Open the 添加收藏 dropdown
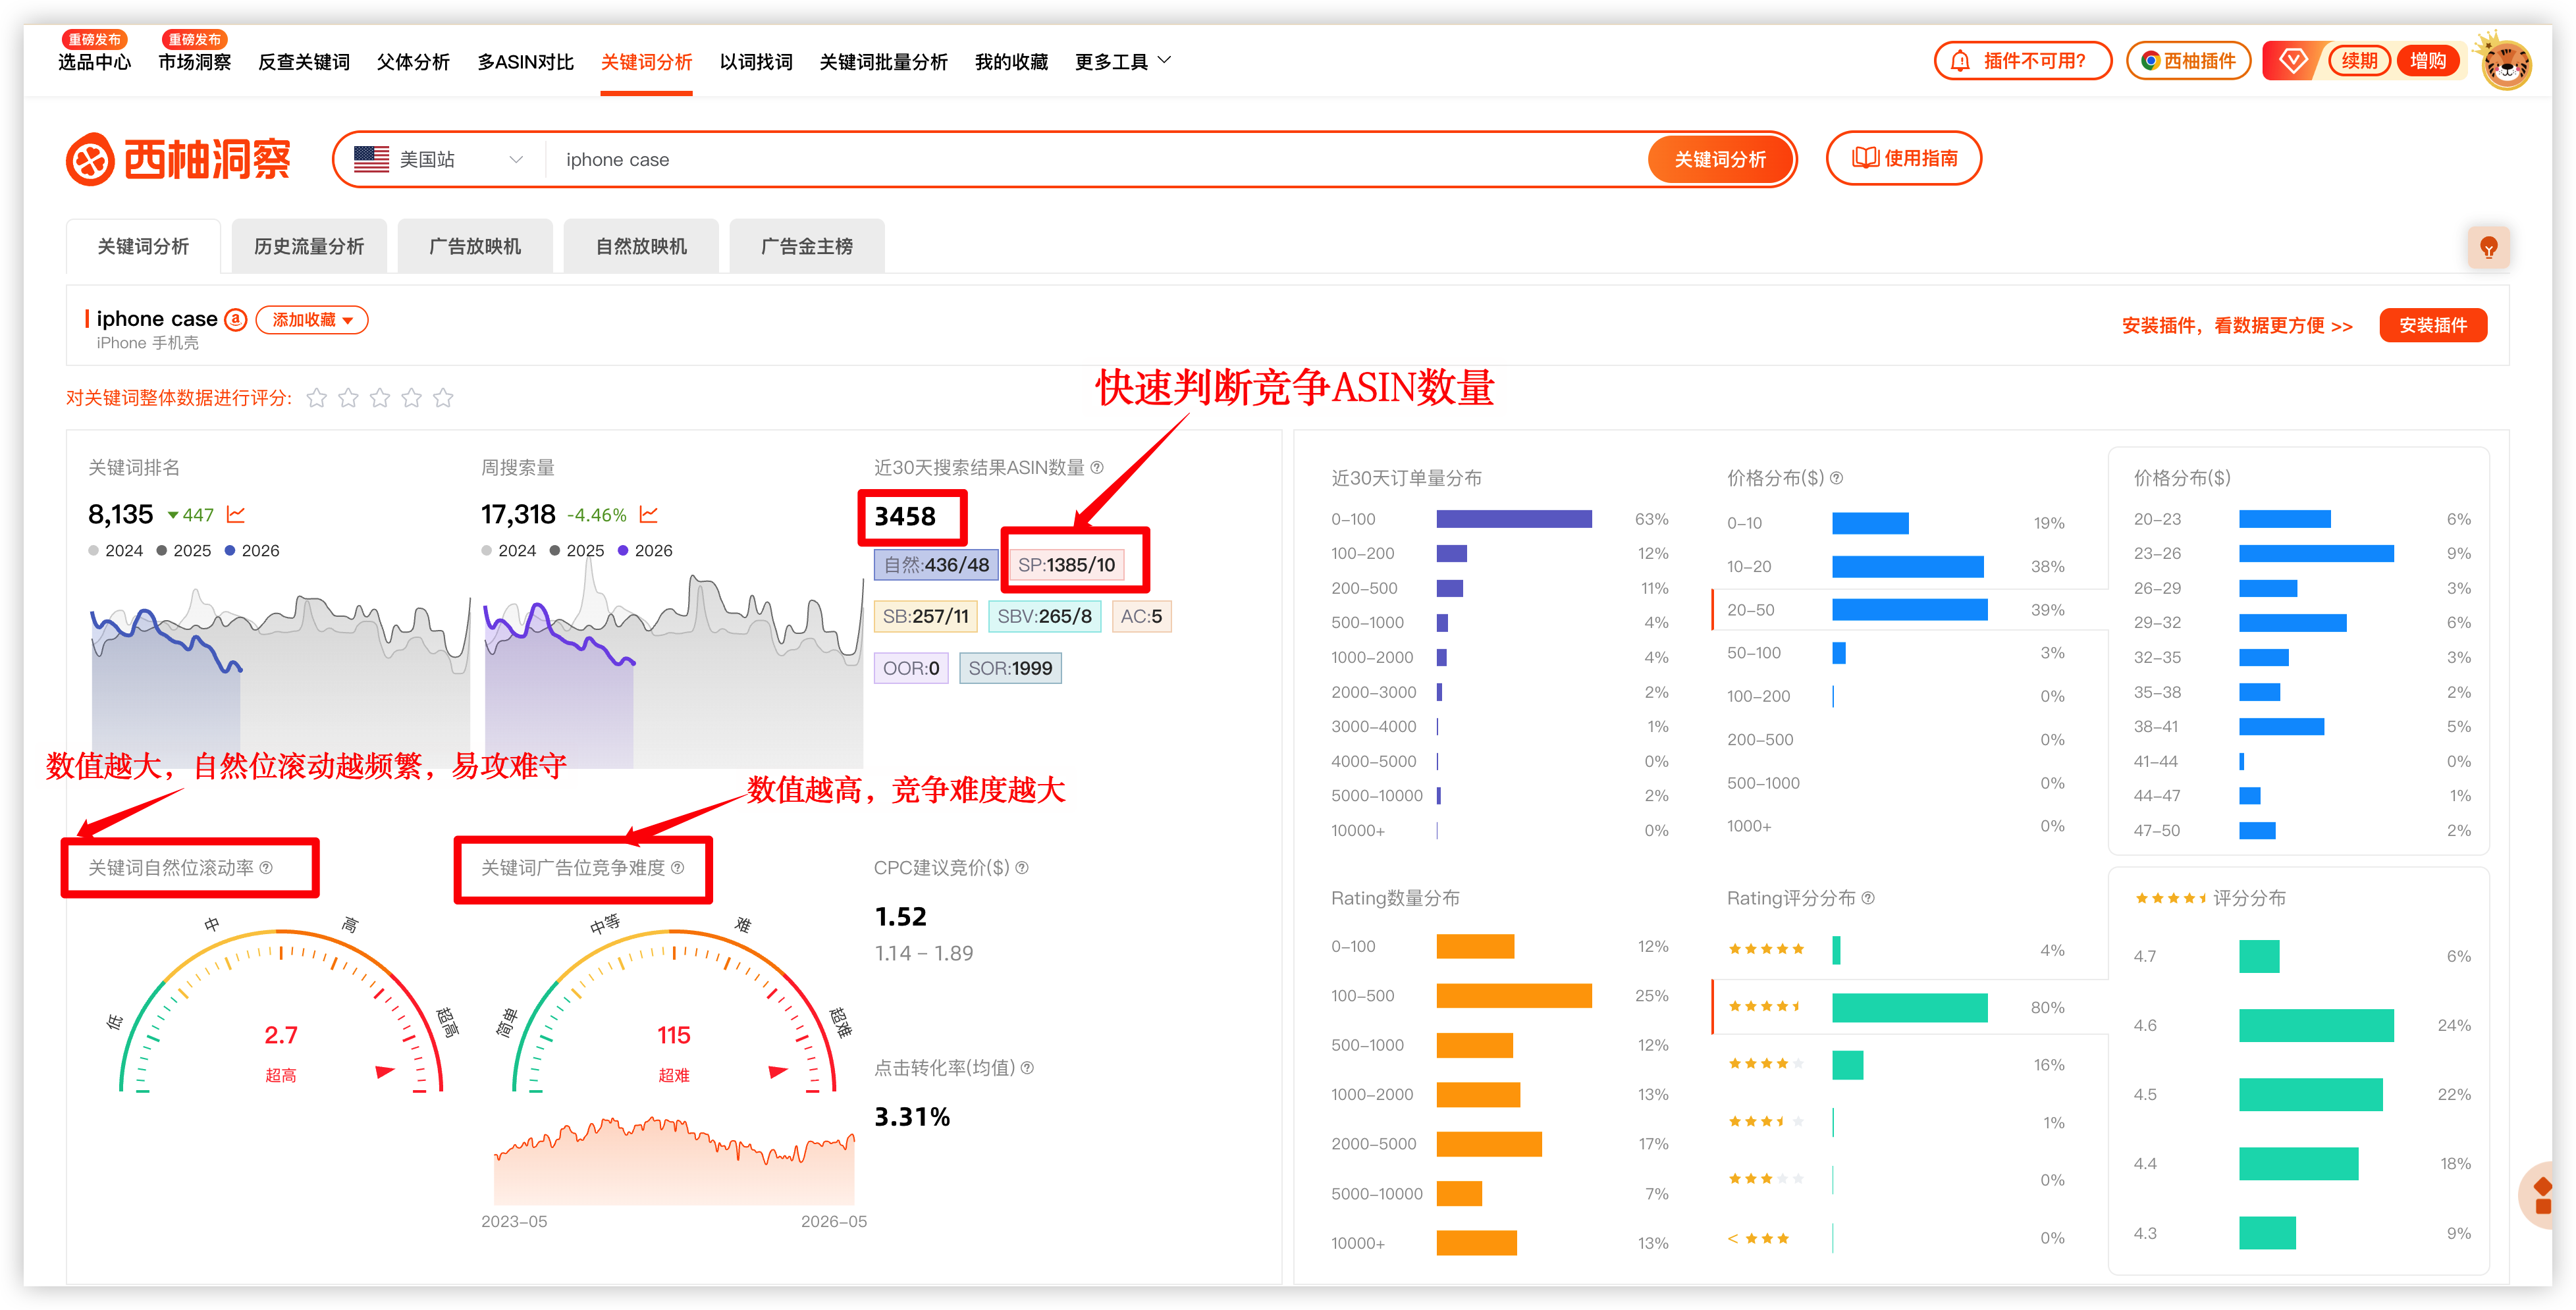 pyautogui.click(x=312, y=320)
